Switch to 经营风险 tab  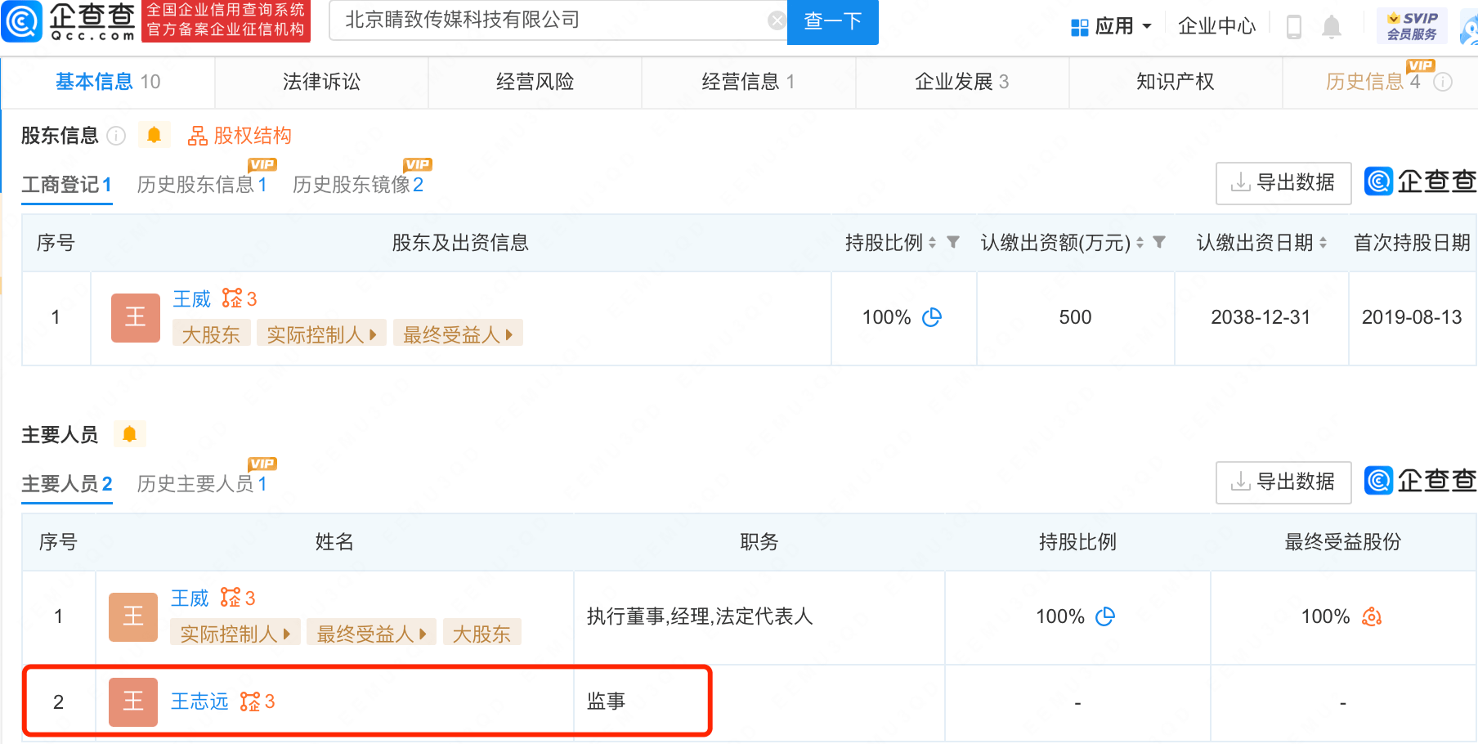pos(535,82)
